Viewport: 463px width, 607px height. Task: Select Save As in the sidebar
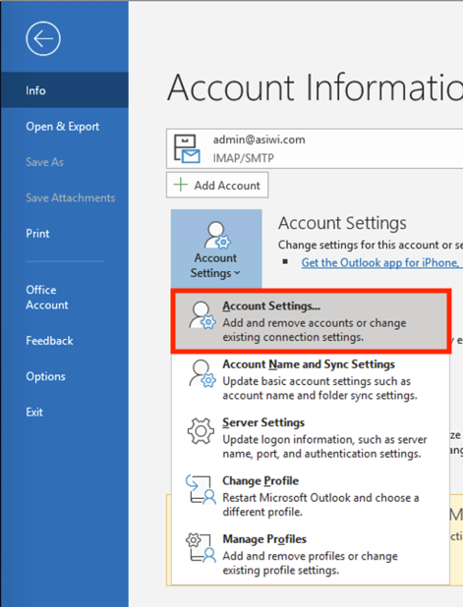pos(64,162)
